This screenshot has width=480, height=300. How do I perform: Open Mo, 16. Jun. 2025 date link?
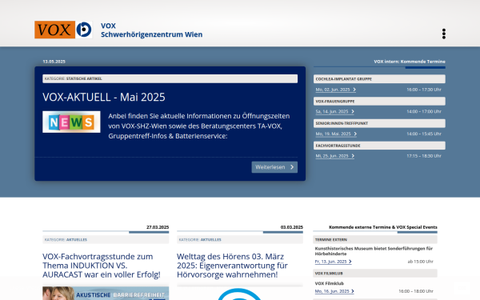click(x=334, y=291)
